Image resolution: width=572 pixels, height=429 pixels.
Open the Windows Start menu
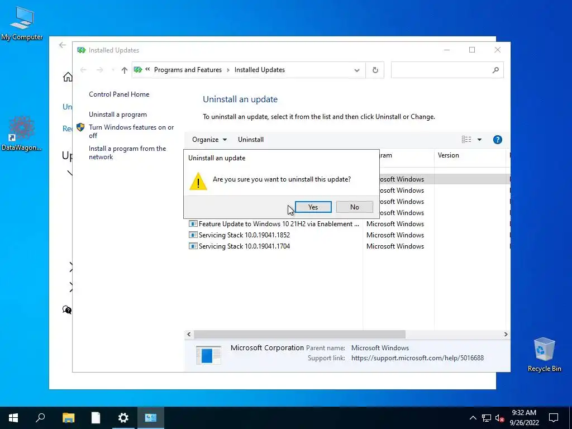(13, 418)
